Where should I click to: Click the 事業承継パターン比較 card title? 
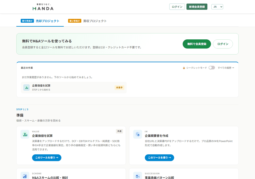[x=159, y=178]
